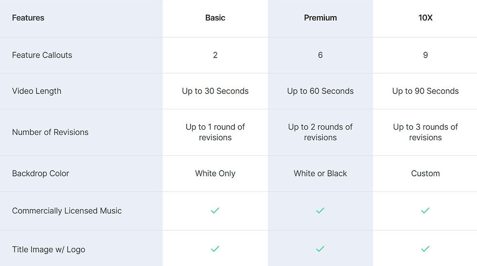
Task: Click the Number of Revisions row label
Action: (x=50, y=132)
